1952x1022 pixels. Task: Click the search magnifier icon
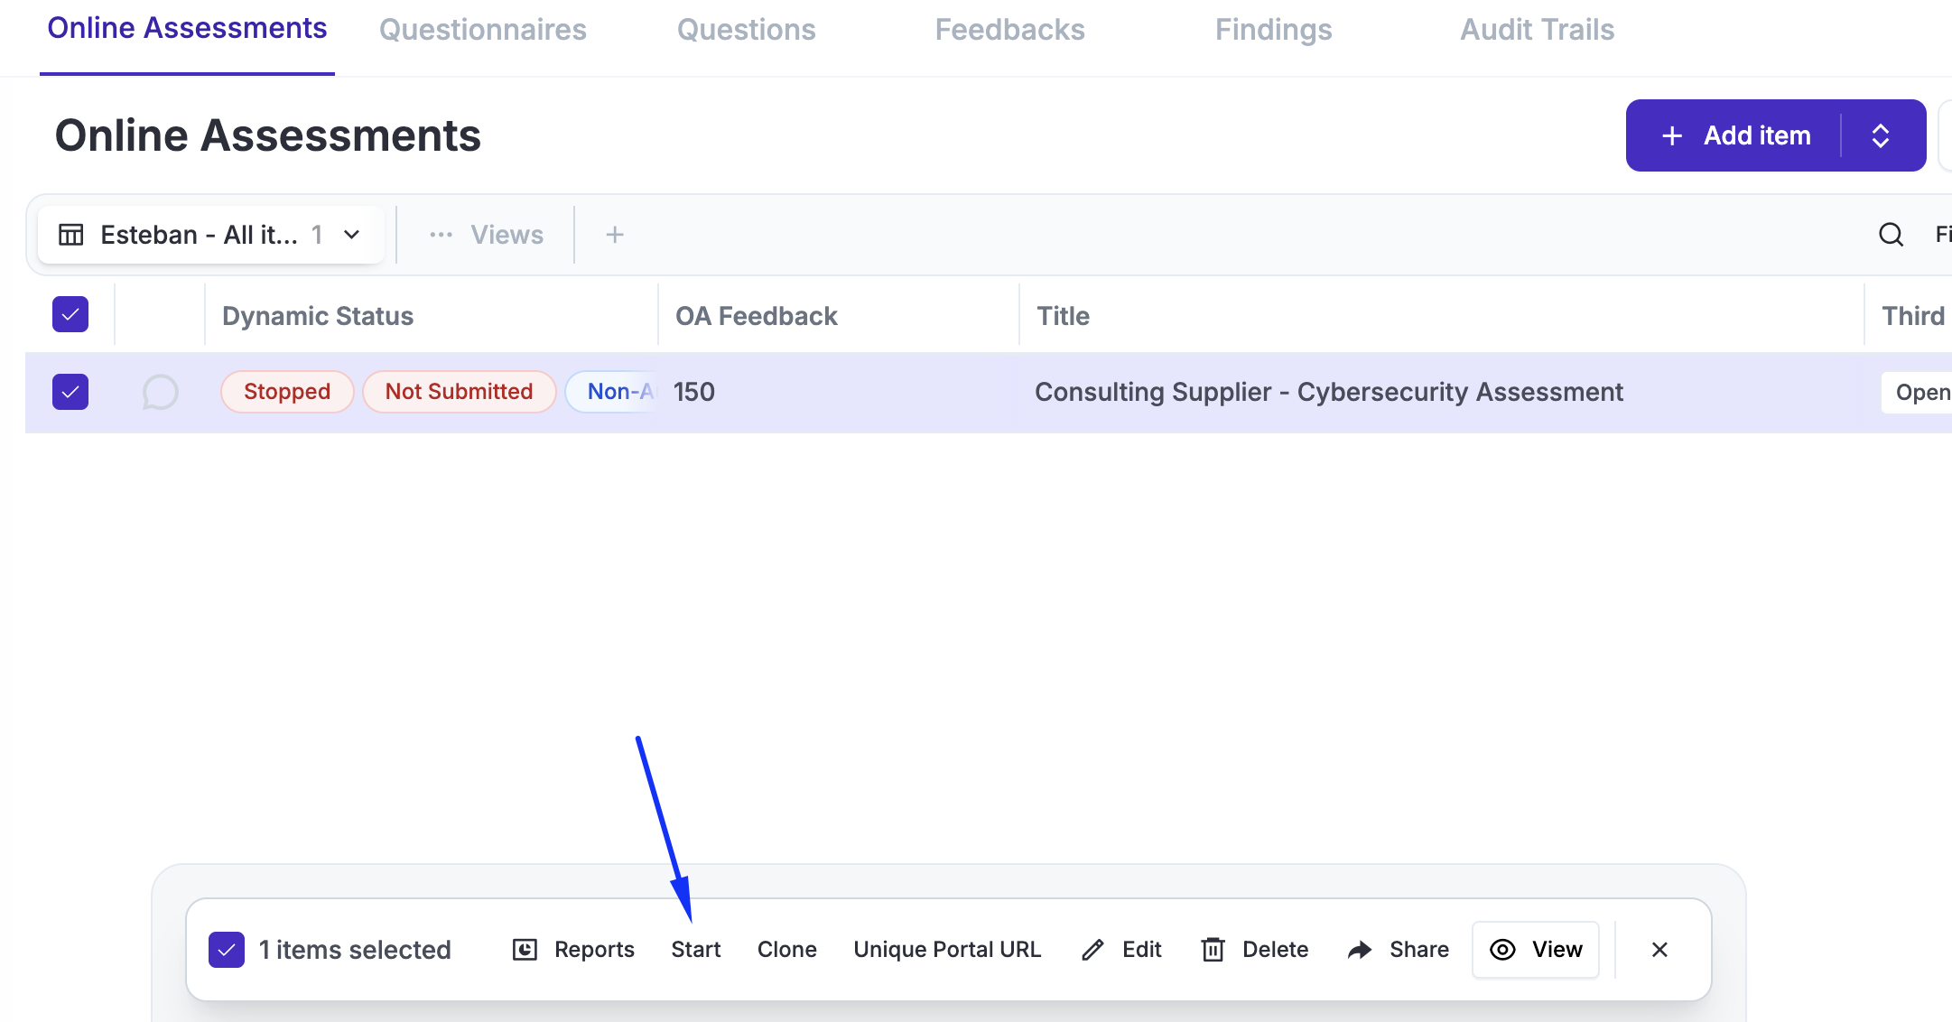[1891, 235]
